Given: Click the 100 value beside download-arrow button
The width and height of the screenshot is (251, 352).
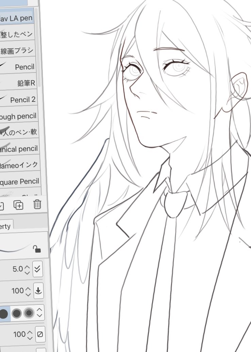Looking at the screenshot, I should click(x=18, y=291).
